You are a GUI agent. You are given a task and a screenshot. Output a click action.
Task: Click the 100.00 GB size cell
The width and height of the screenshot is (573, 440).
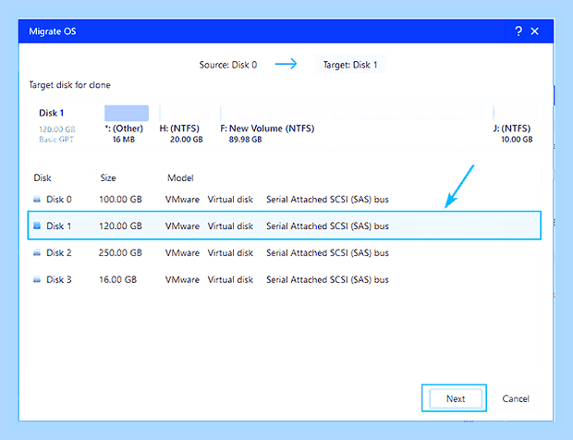120,199
